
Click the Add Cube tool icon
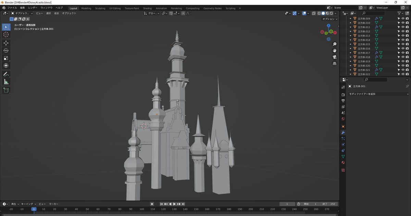tap(6, 90)
